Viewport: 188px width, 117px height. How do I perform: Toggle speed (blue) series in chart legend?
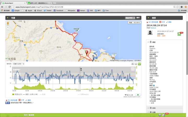coord(31,94)
